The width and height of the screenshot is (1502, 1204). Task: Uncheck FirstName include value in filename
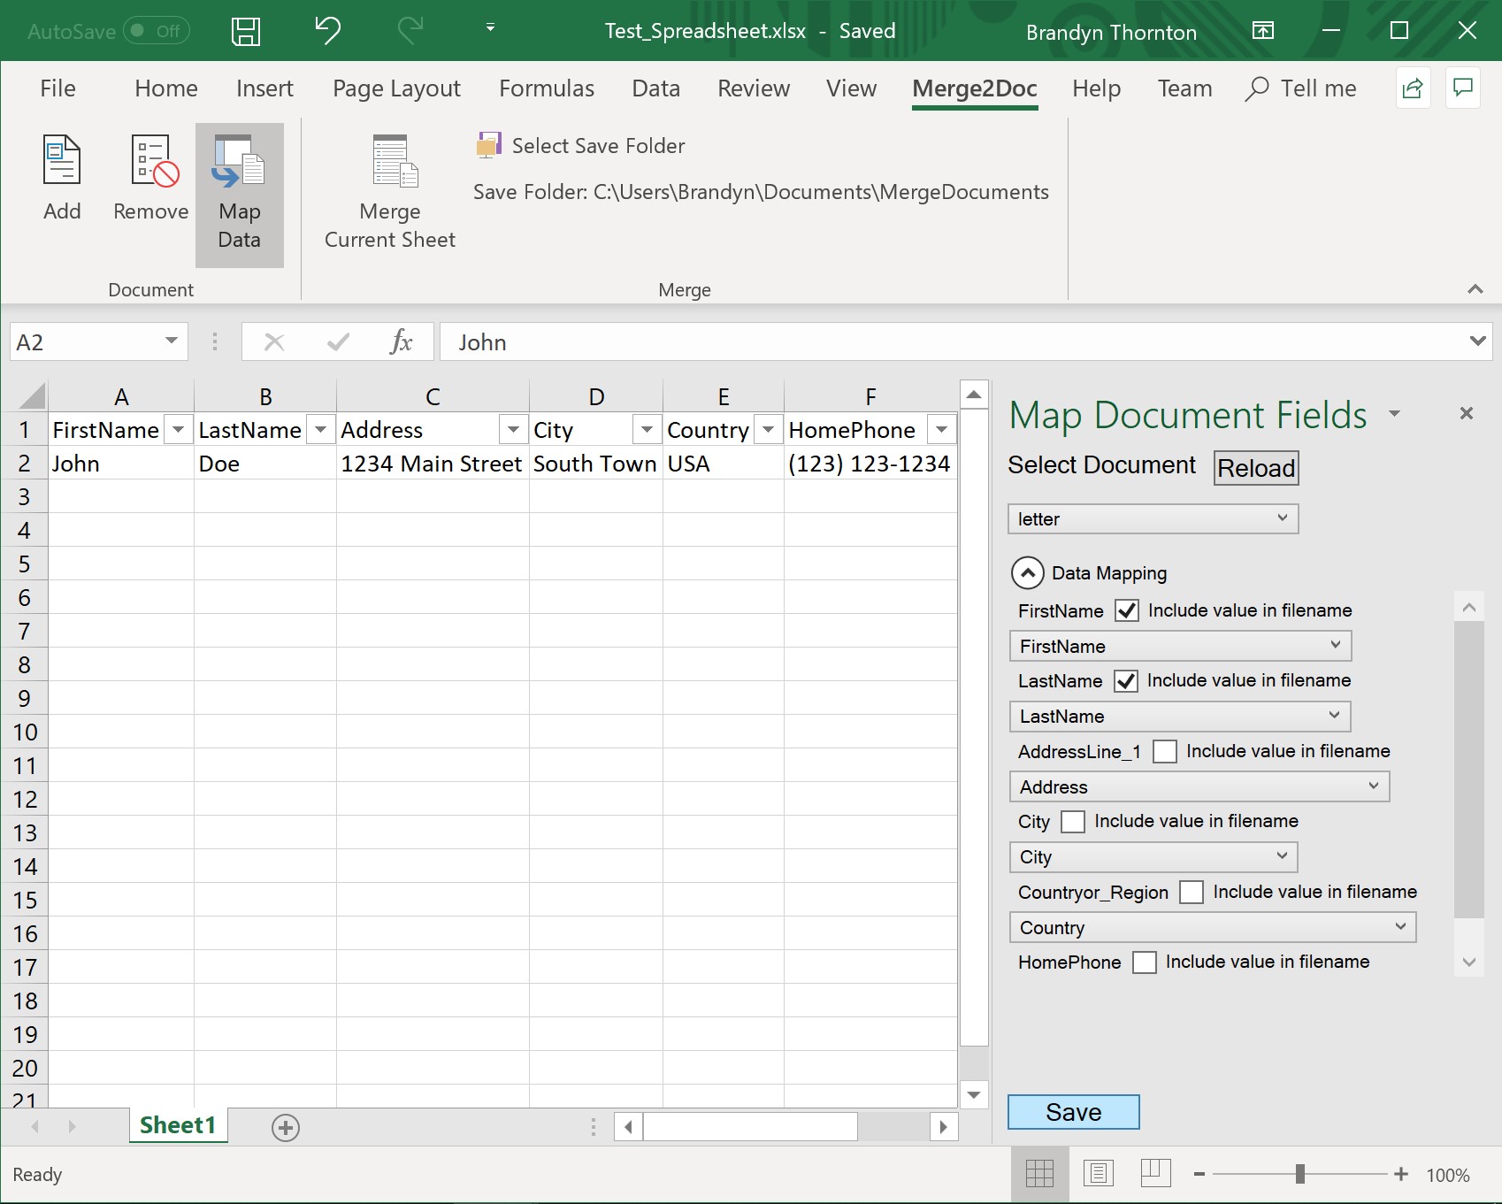(1126, 610)
